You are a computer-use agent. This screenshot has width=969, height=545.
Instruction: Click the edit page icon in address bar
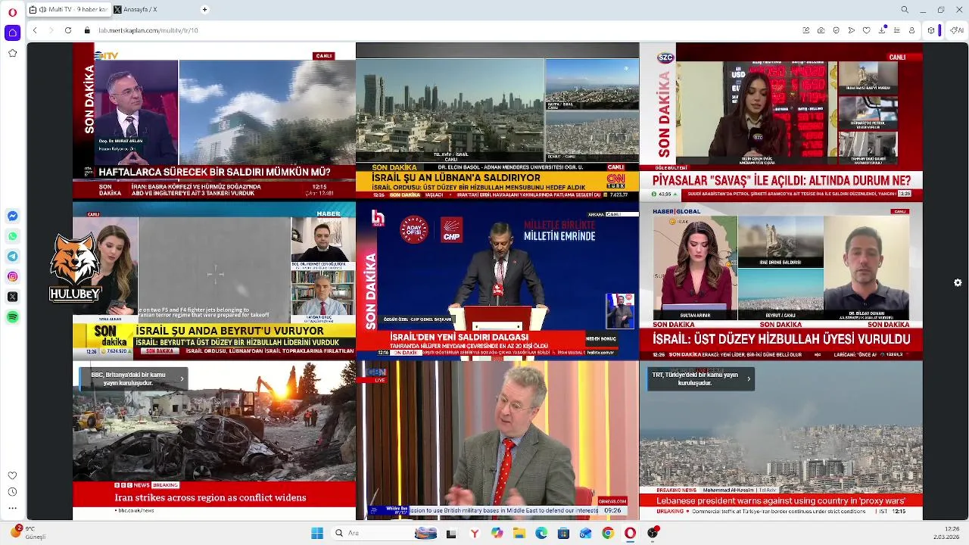[x=806, y=30]
